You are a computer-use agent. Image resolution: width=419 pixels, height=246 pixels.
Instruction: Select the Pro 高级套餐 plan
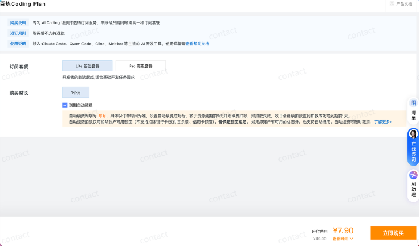[141, 66]
